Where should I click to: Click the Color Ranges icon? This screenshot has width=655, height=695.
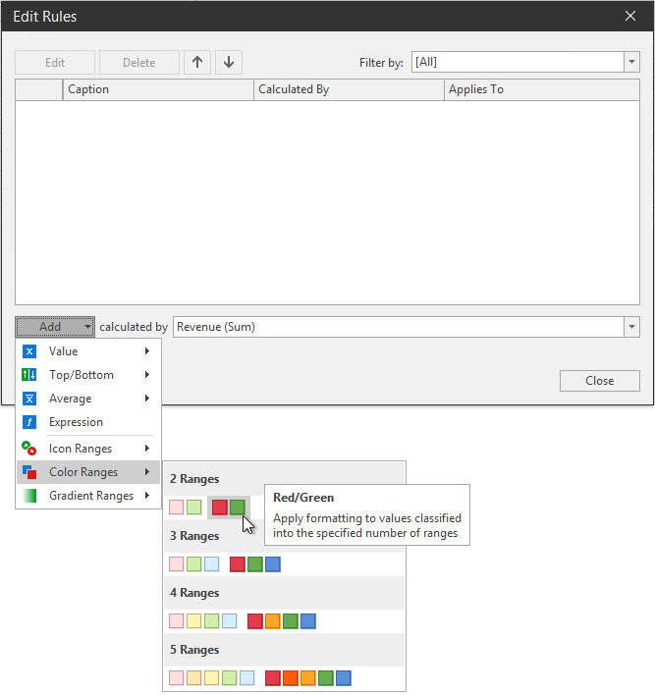pyautogui.click(x=29, y=472)
